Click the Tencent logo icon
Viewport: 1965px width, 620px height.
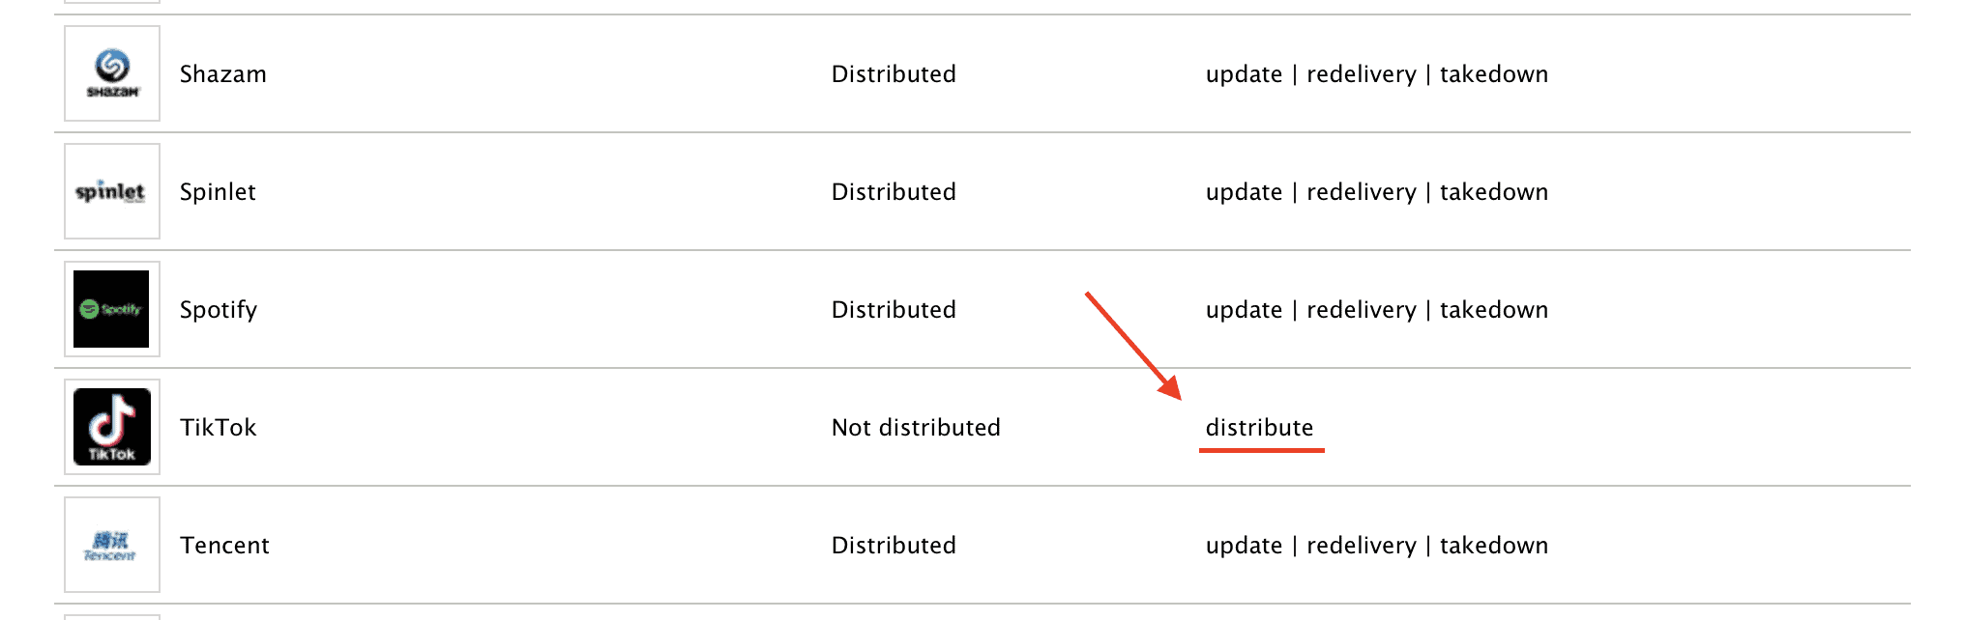click(x=112, y=545)
